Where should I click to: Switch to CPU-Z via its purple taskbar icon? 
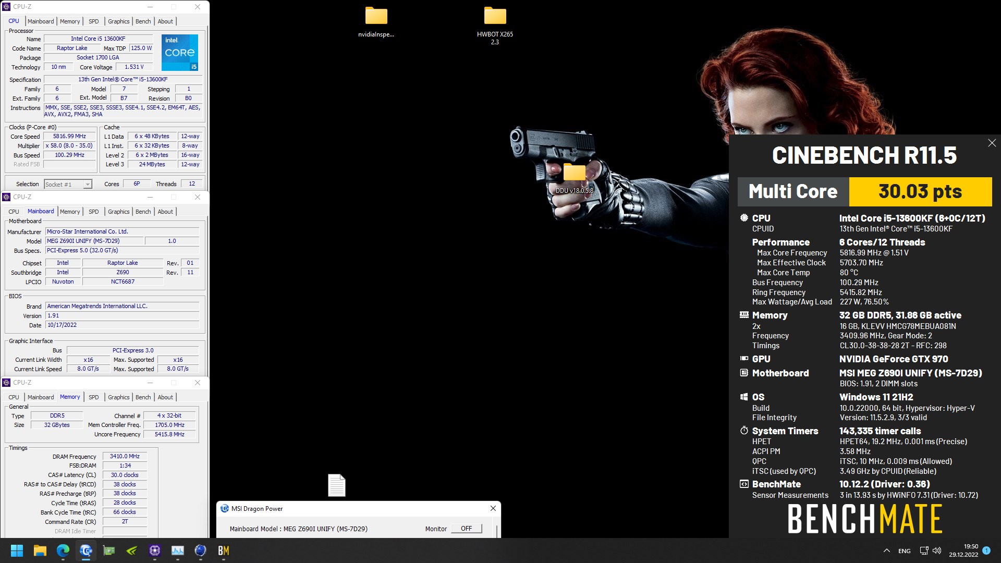click(155, 550)
